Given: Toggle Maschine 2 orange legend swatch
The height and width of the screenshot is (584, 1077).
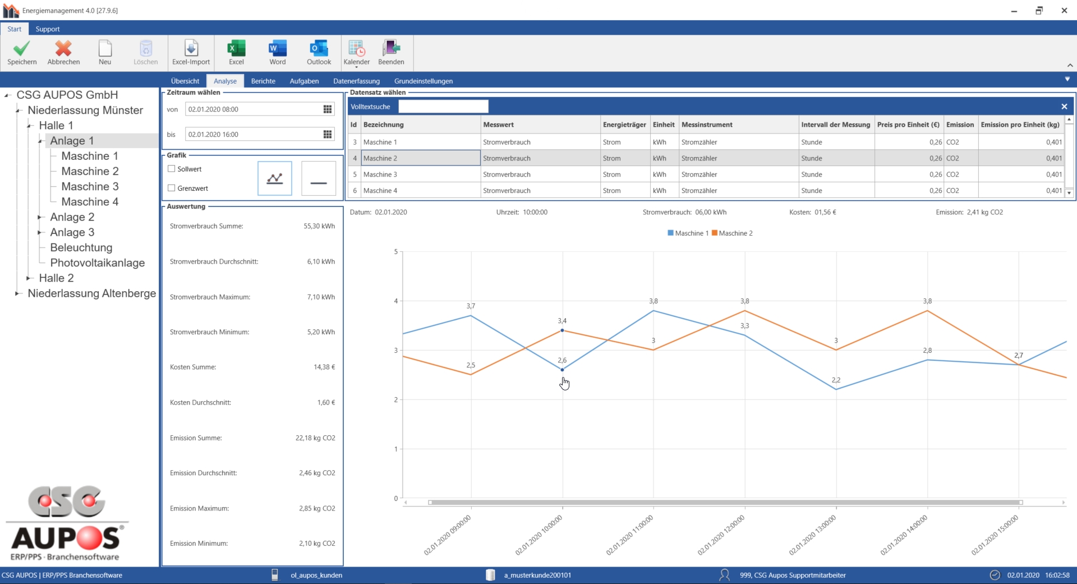Looking at the screenshot, I should coord(715,233).
